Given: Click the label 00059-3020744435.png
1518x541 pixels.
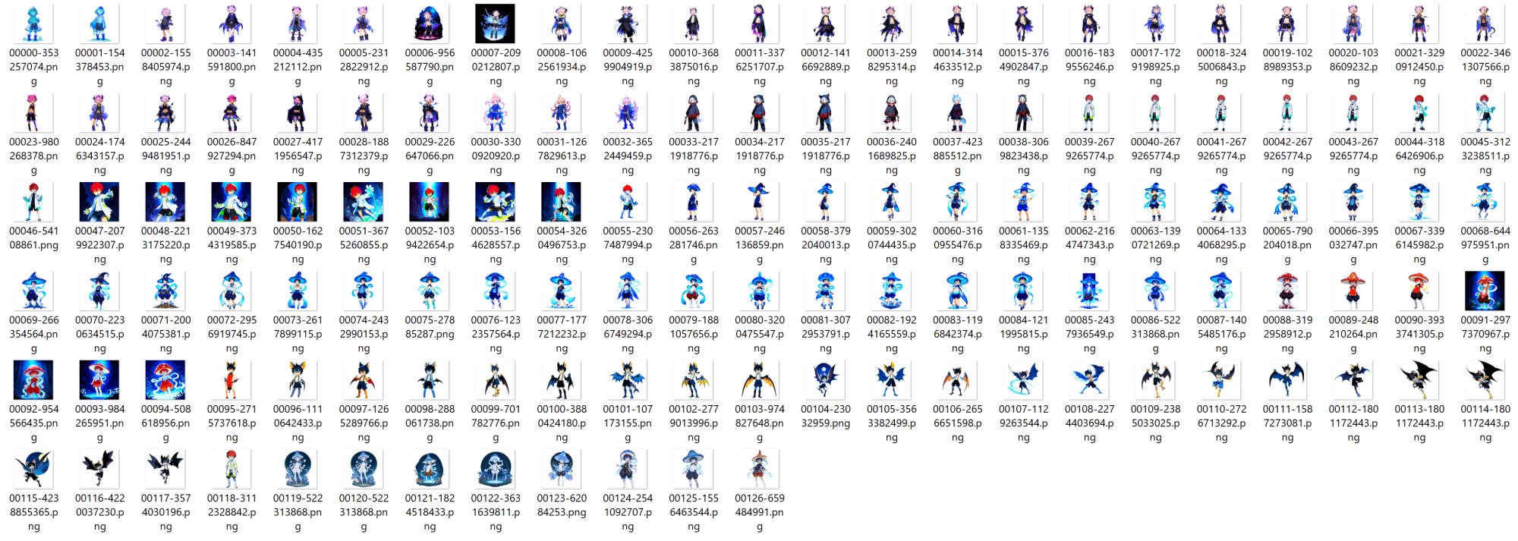Looking at the screenshot, I should (892, 245).
